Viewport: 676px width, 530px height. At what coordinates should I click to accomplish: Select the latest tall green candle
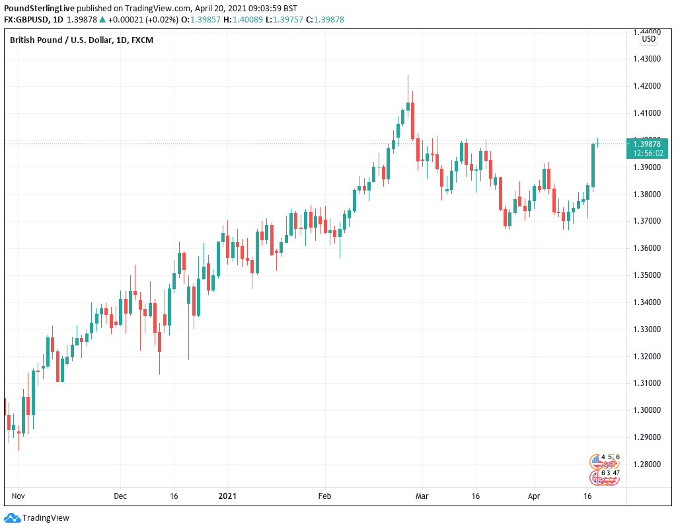tap(593, 165)
